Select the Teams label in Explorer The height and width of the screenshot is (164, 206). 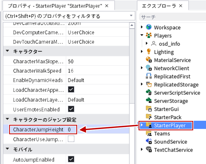pyautogui.click(x=162, y=134)
